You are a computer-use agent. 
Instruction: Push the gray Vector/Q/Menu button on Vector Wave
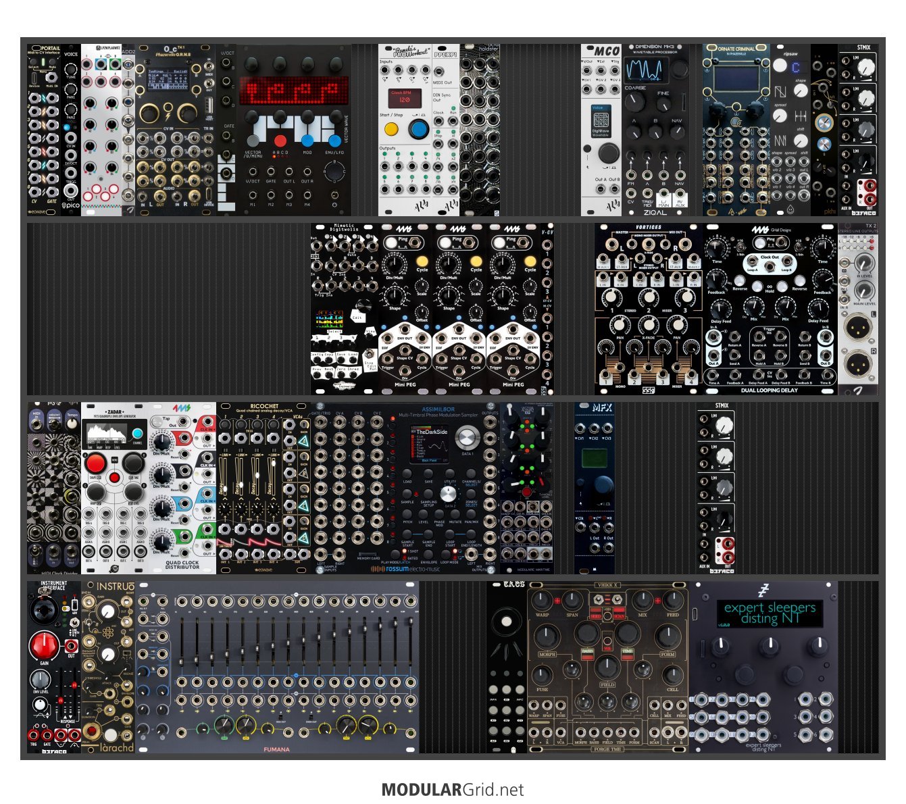[253, 141]
